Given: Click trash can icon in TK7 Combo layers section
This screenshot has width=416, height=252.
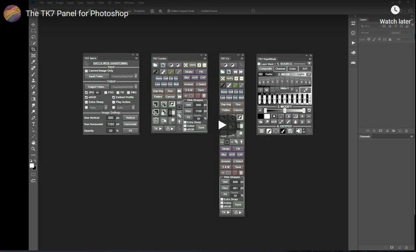Looking at the screenshot, I should [x=156, y=121].
